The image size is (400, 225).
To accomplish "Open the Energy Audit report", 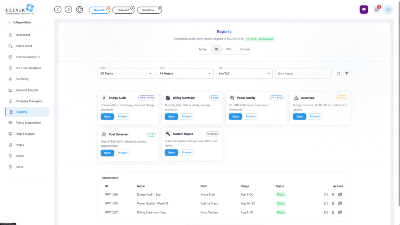I will [x=107, y=116].
